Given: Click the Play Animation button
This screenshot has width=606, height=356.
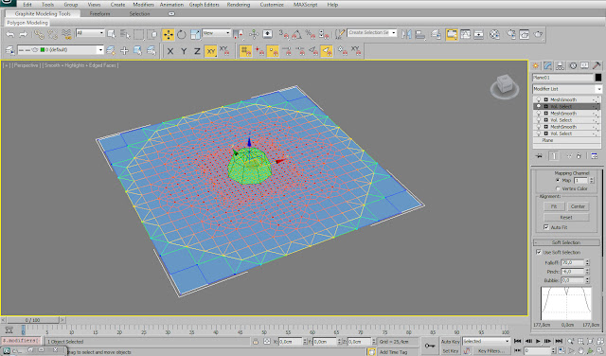Looking at the screenshot, I should 538,341.
